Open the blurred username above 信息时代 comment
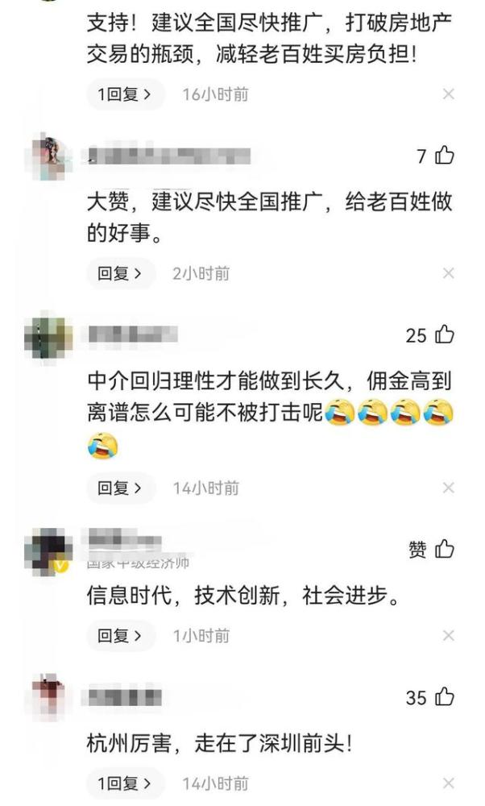This screenshot has width=485, height=806. [125, 540]
